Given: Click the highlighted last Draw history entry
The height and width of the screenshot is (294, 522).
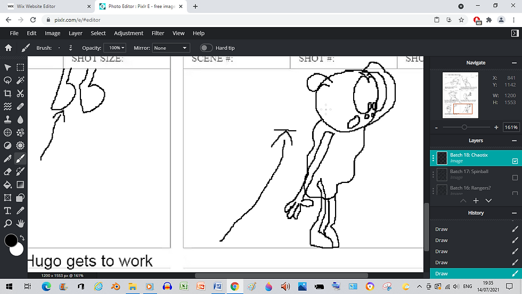Looking at the screenshot, I should 475,273.
